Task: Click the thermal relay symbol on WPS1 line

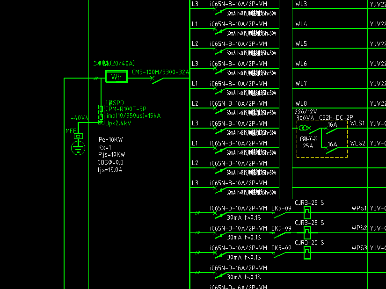Action: coord(307,213)
